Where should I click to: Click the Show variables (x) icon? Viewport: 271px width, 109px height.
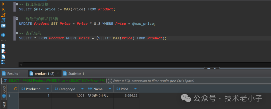[x=3, y=57]
